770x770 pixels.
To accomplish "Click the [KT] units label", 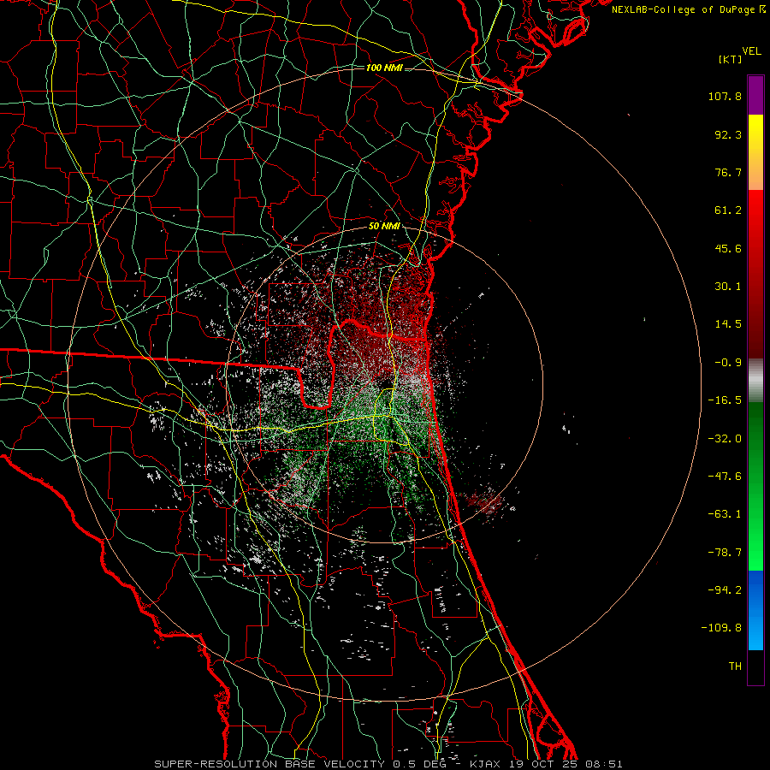I will (731, 59).
